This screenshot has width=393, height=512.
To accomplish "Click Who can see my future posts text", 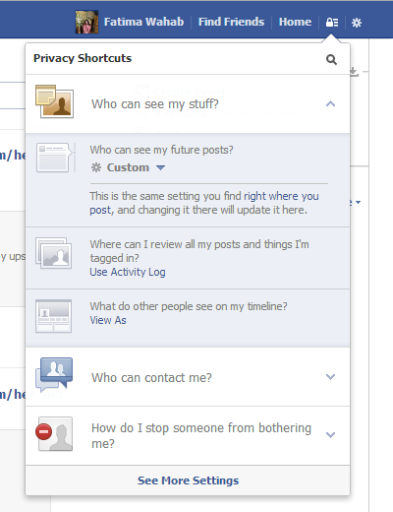I will point(161,150).
